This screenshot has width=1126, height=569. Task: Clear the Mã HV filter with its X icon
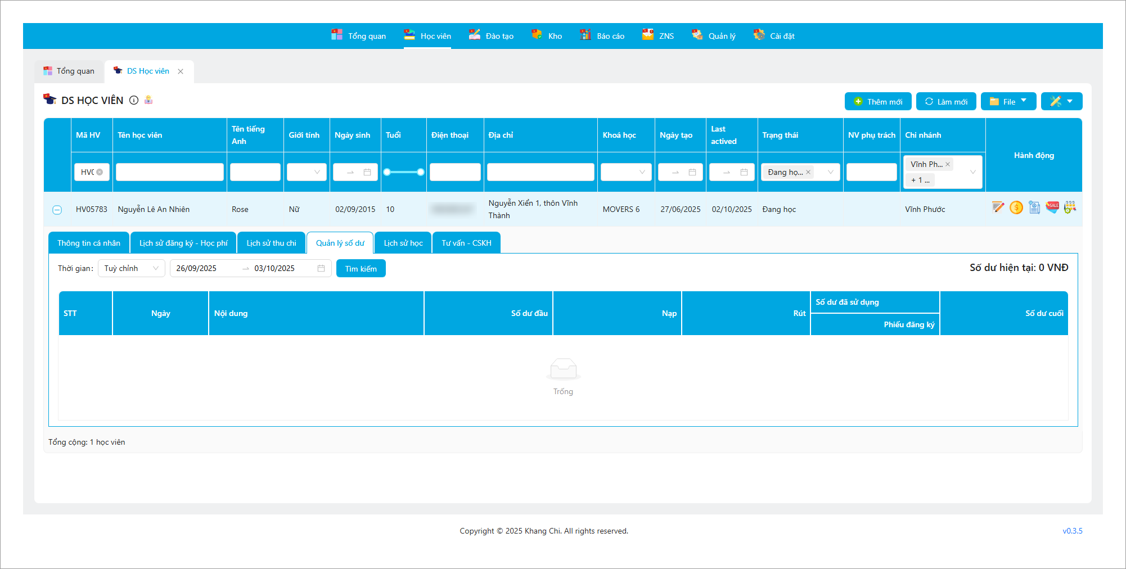[x=100, y=172]
